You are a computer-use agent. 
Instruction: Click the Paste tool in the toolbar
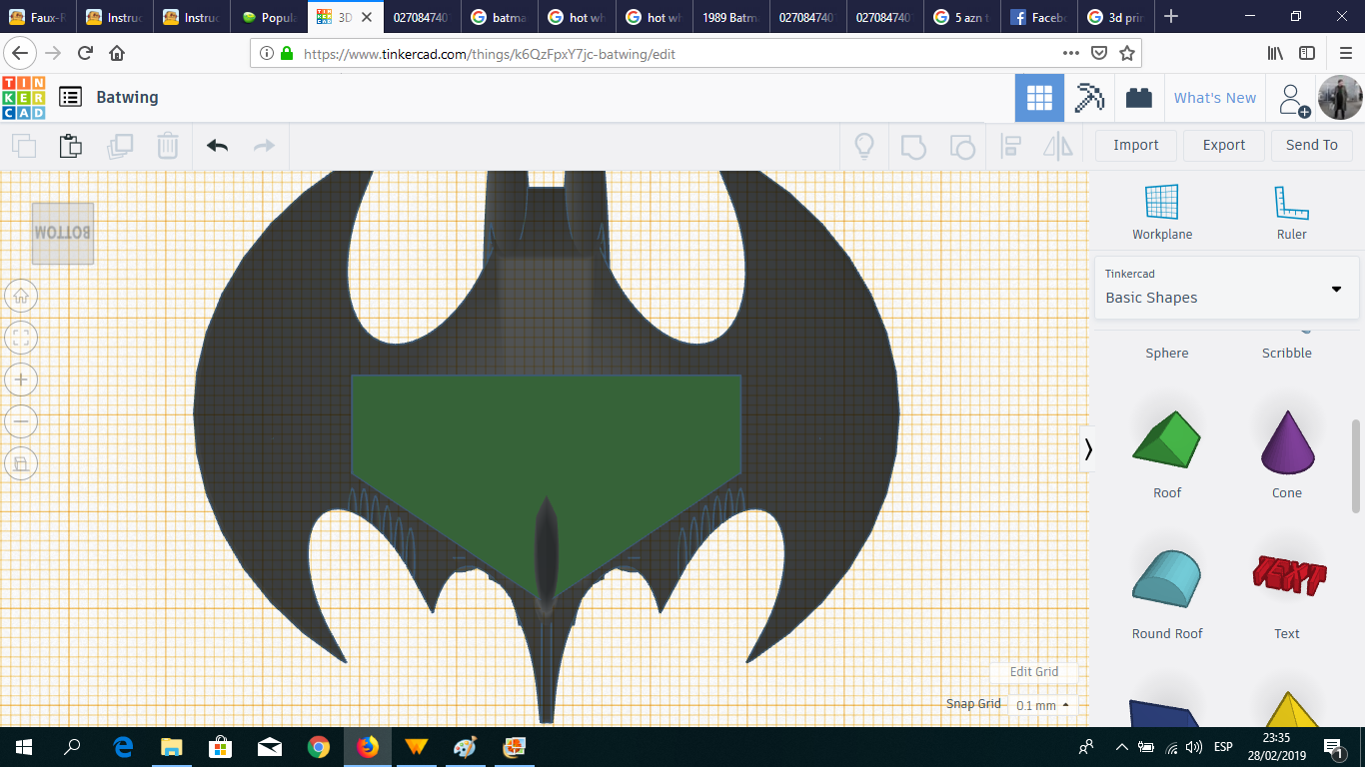pos(71,146)
